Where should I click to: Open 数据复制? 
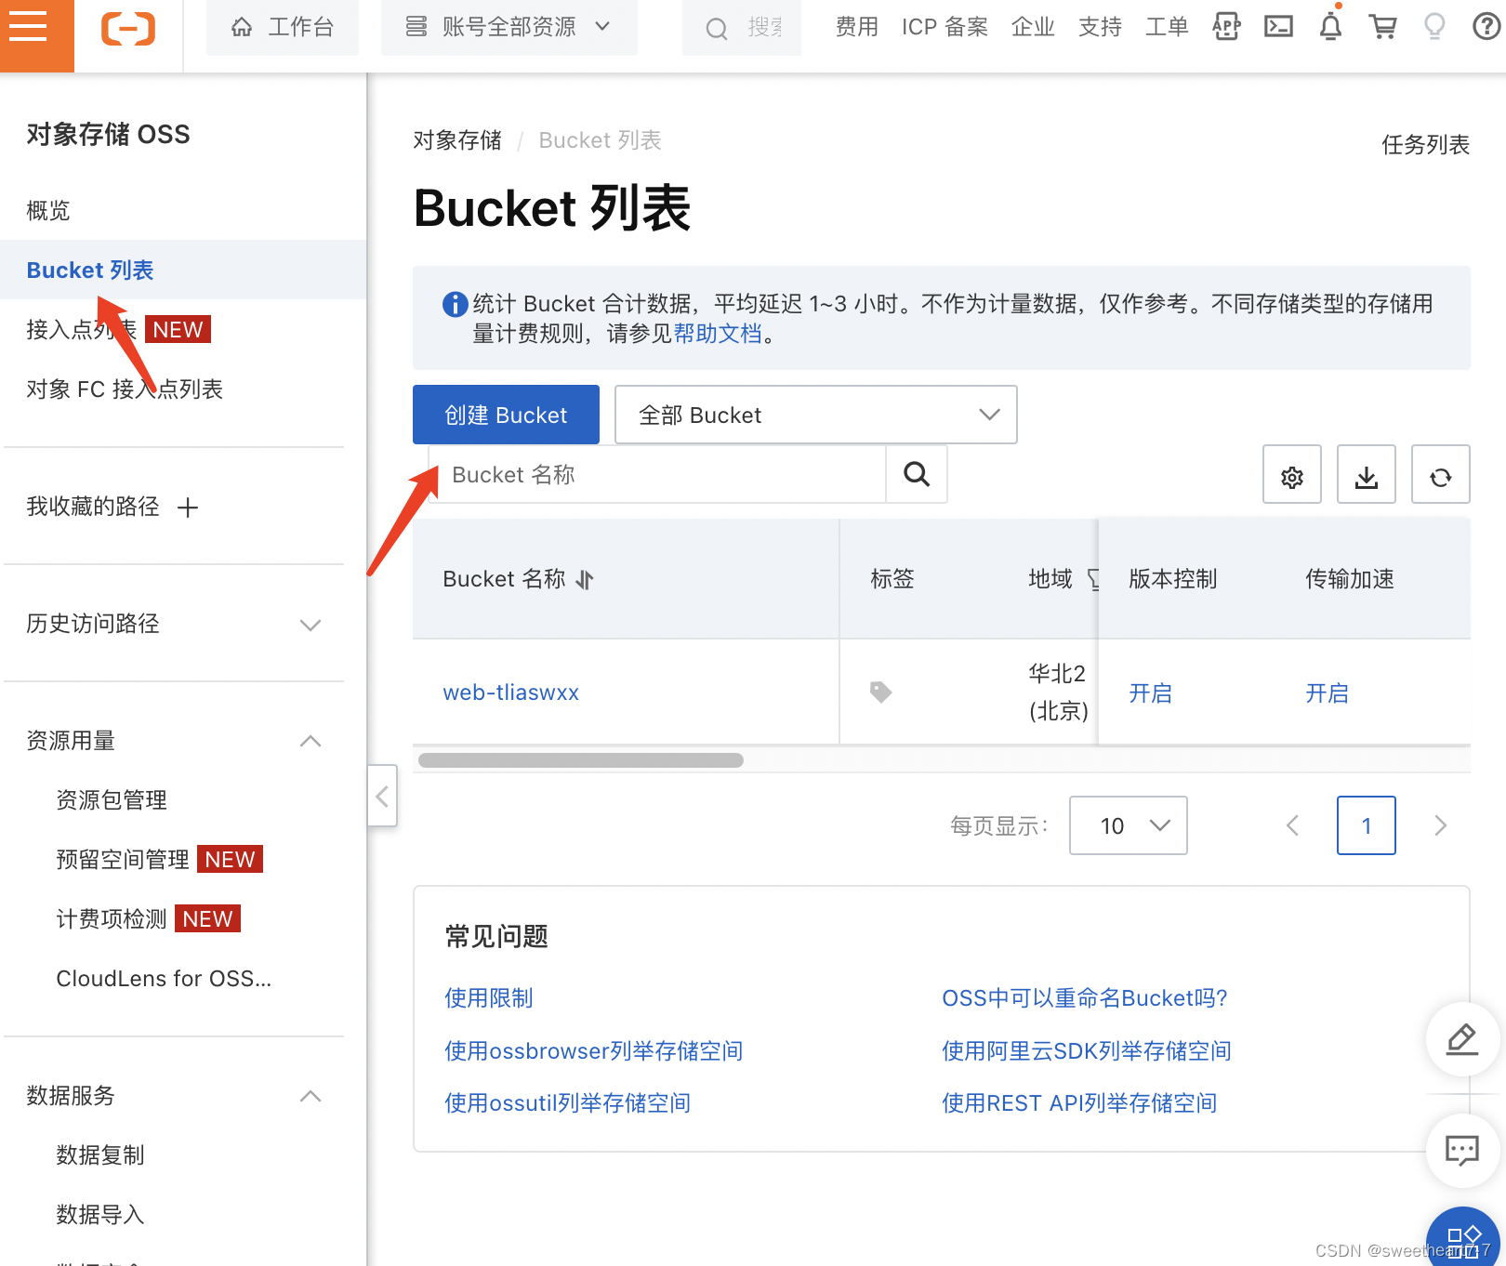[x=100, y=1155]
